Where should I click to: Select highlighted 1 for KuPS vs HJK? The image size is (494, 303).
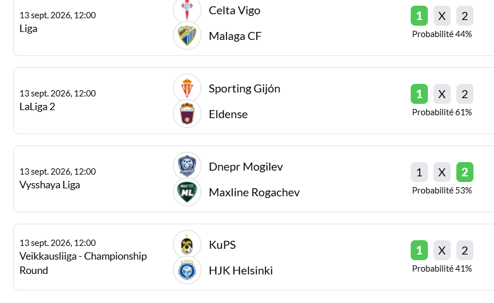(419, 251)
